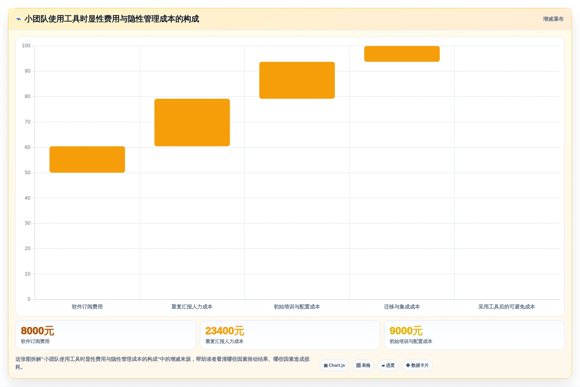Open the 9000元 data card
580x387 pixels.
tap(474, 335)
